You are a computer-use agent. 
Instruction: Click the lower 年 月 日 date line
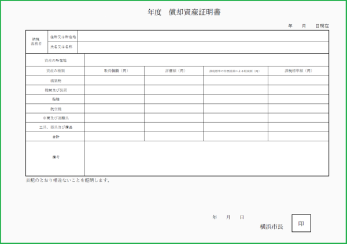[x=228, y=217]
